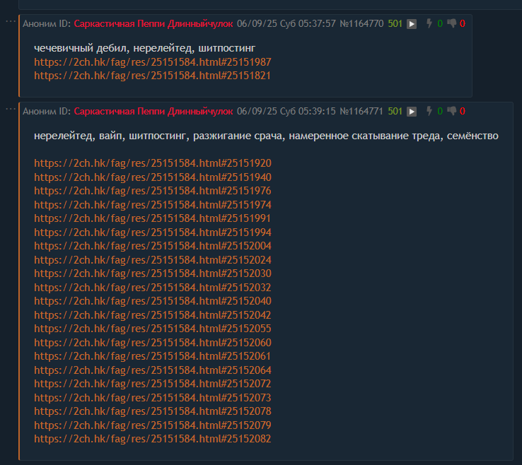522x465 pixels.
Task: Open link ending in #25152030
Action: coord(153,273)
